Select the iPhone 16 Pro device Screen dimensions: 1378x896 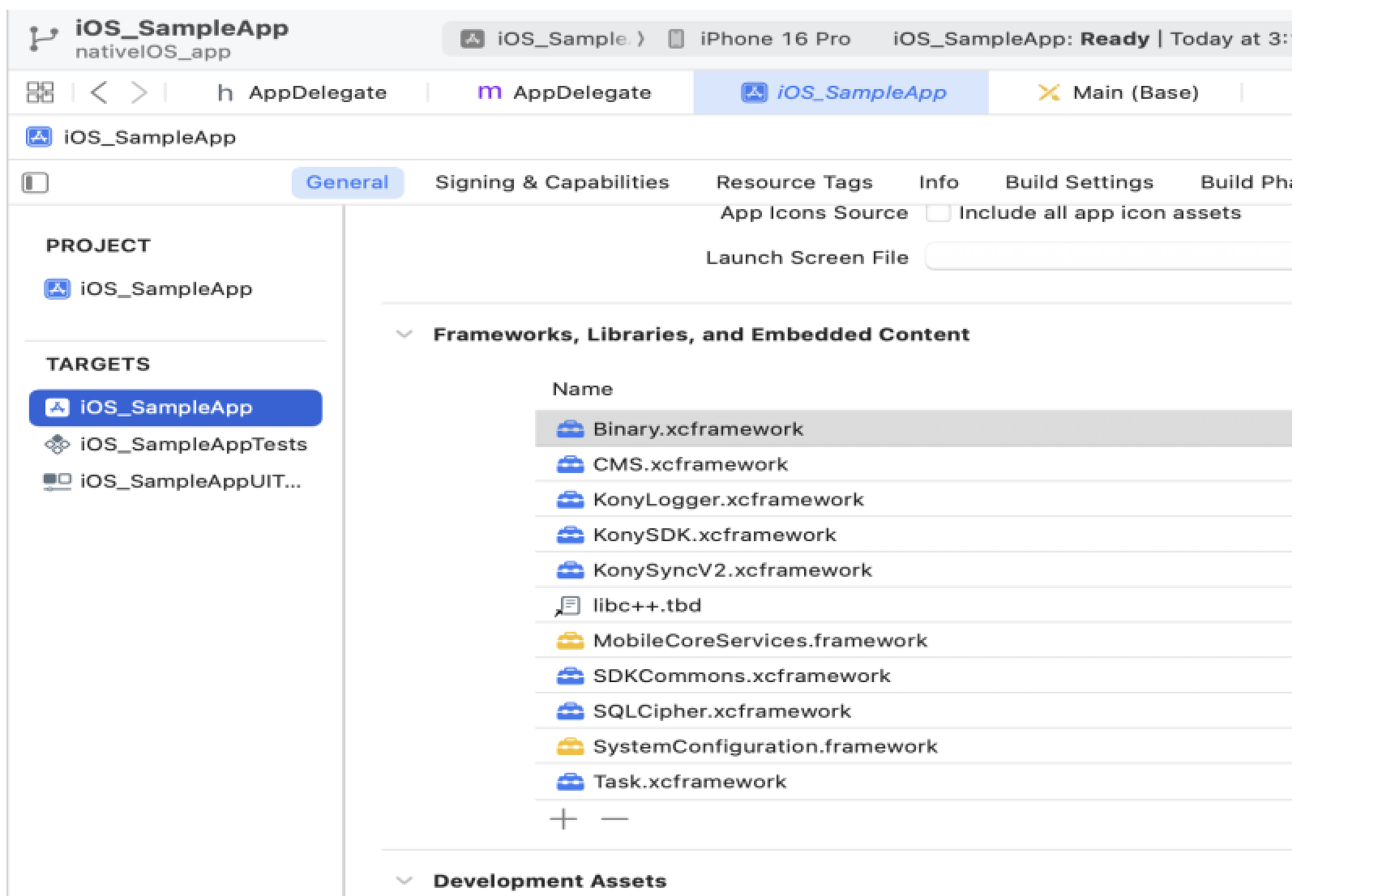[x=760, y=39]
